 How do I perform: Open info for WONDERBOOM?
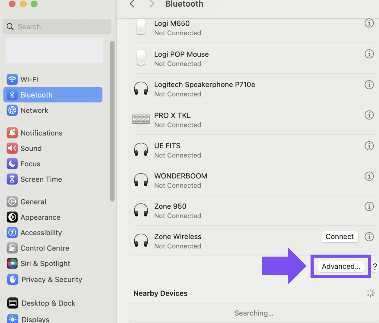(x=369, y=176)
